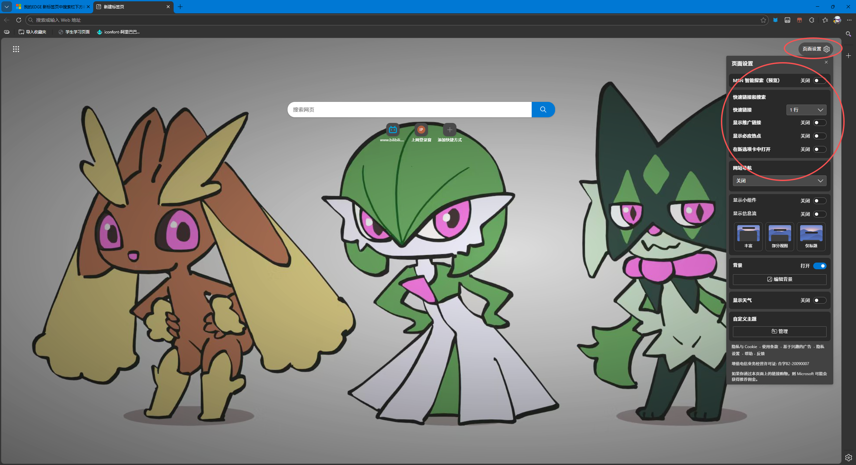Click the sidebar search icon
Image resolution: width=856 pixels, height=465 pixels.
[848, 34]
